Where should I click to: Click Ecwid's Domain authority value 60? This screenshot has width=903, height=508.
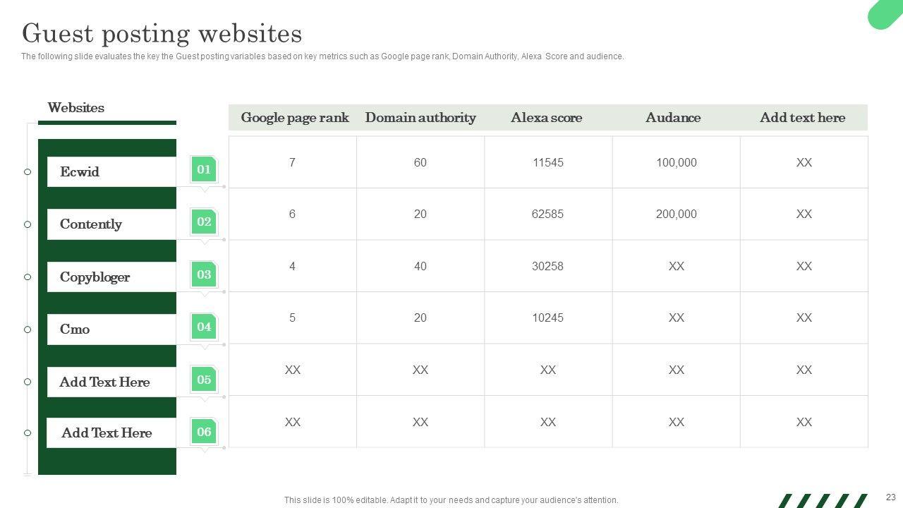pyautogui.click(x=420, y=162)
